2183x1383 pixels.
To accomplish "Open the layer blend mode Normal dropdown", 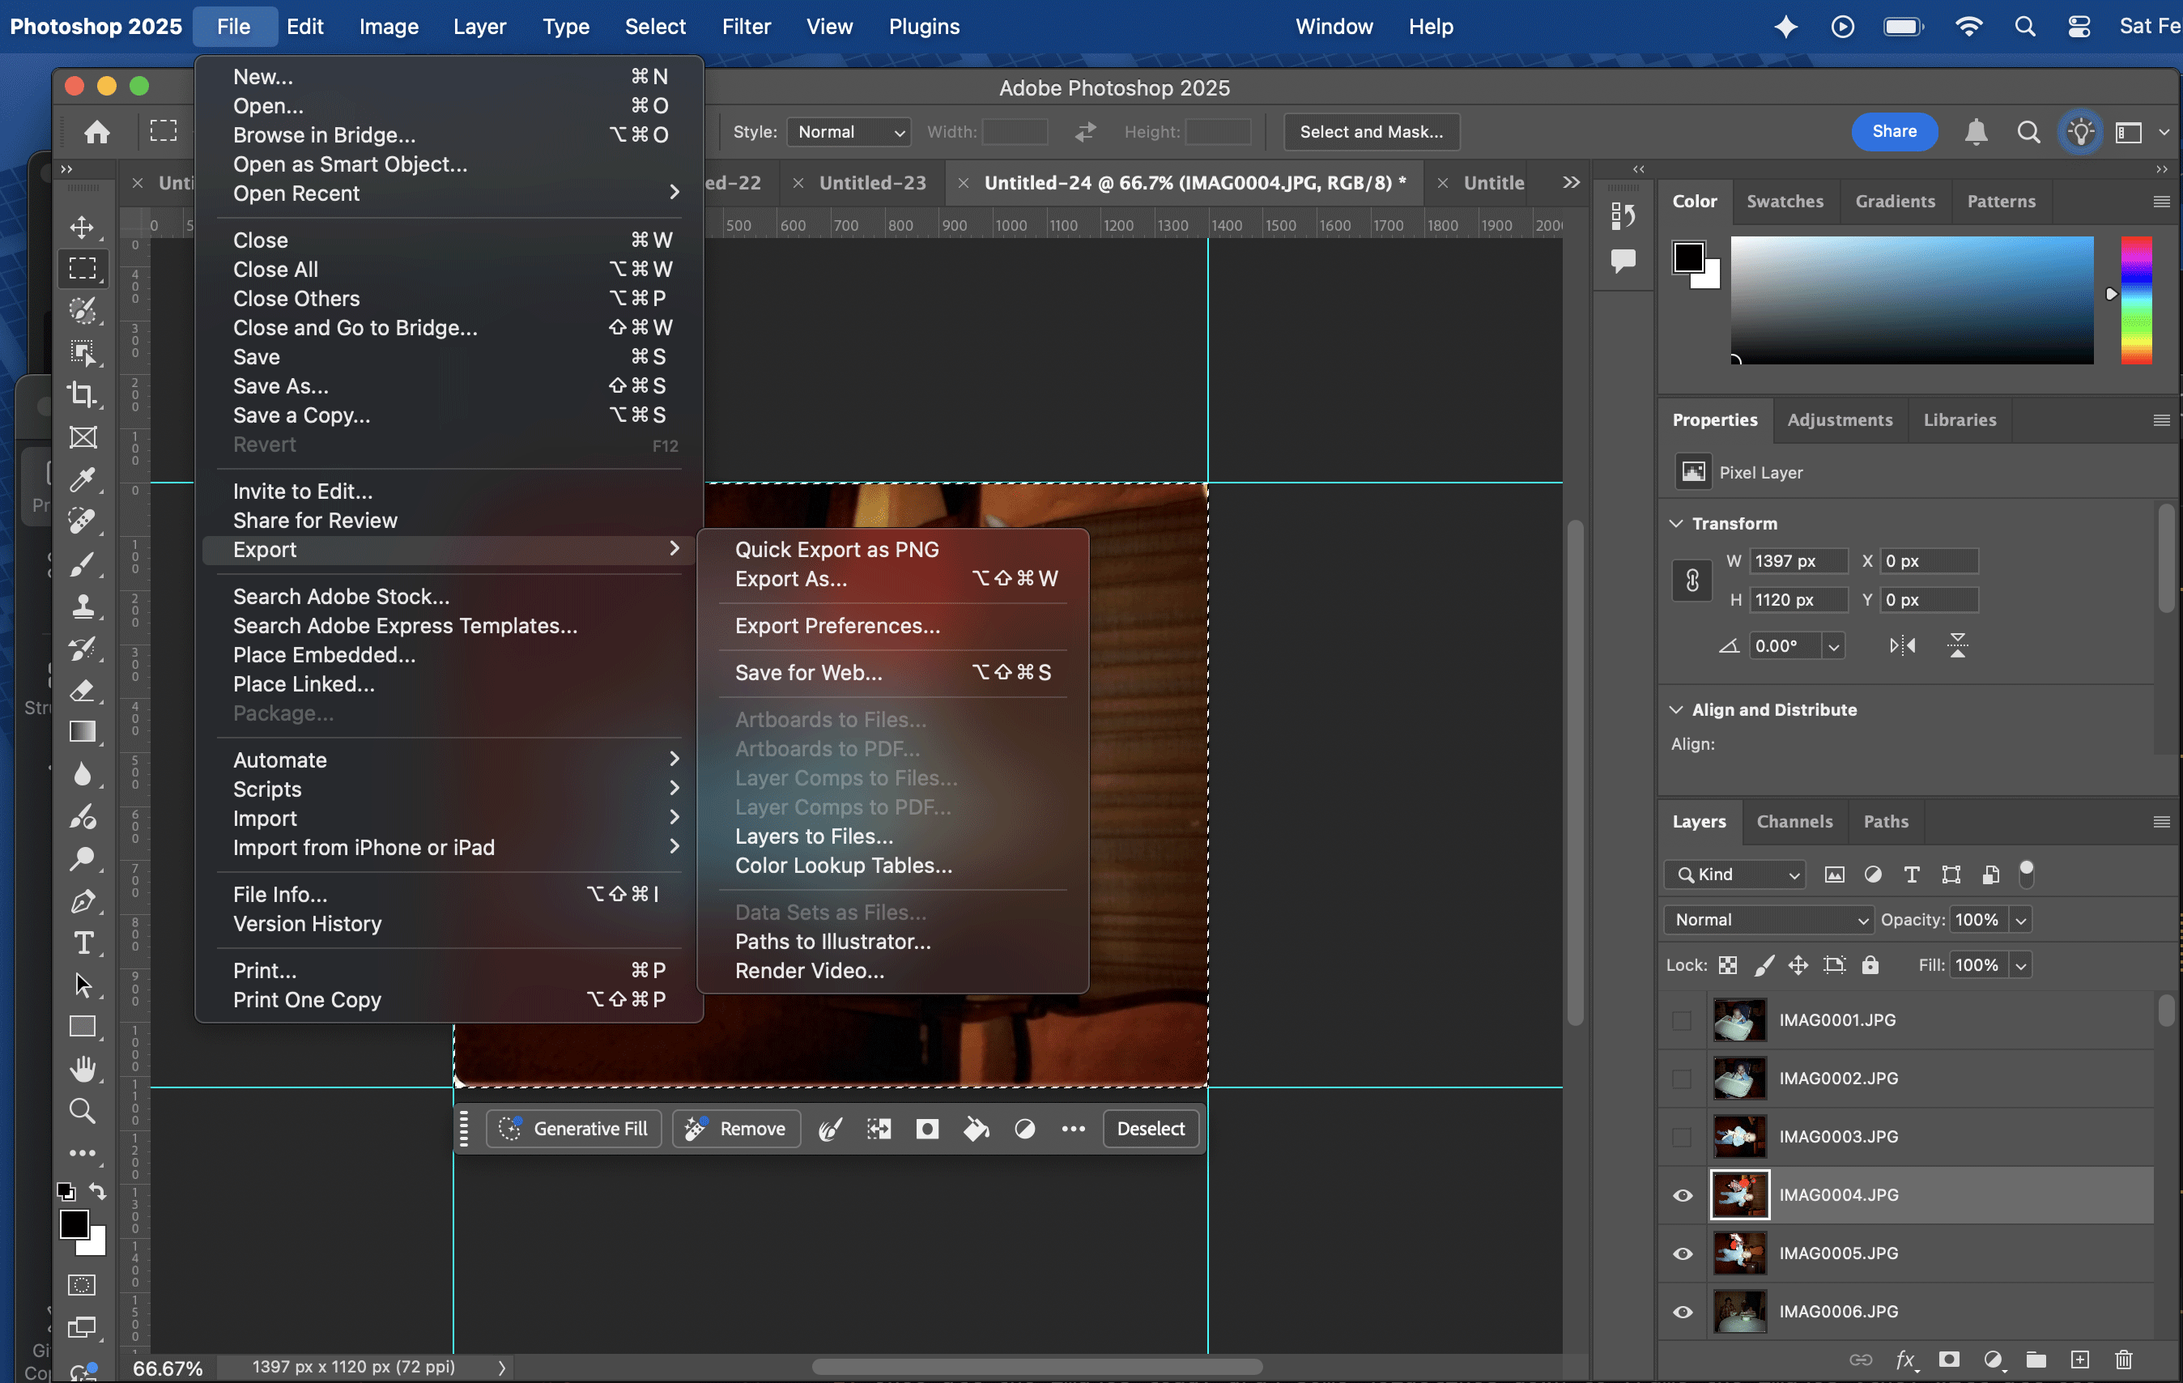I will pos(1768,919).
